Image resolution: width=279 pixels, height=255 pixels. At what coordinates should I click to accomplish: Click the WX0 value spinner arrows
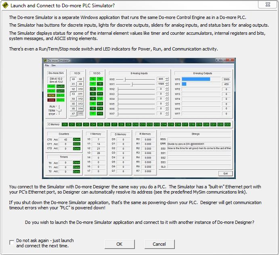click(x=167, y=79)
